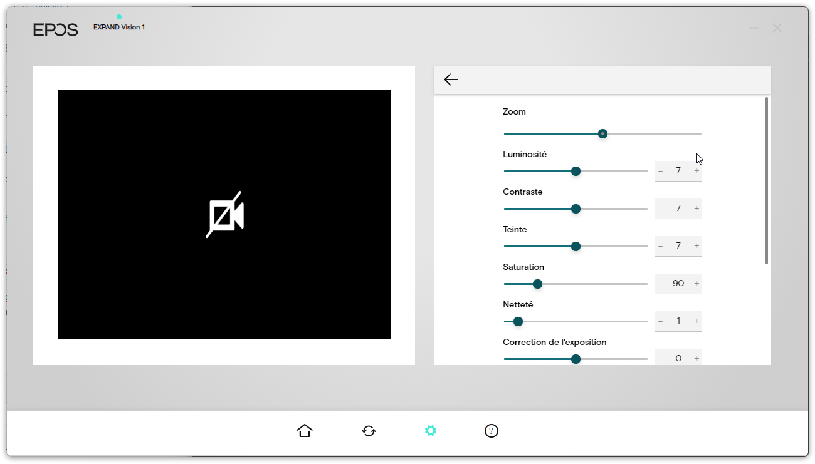815x464 pixels.
Task: Click the refresh update icon
Action: tap(369, 431)
